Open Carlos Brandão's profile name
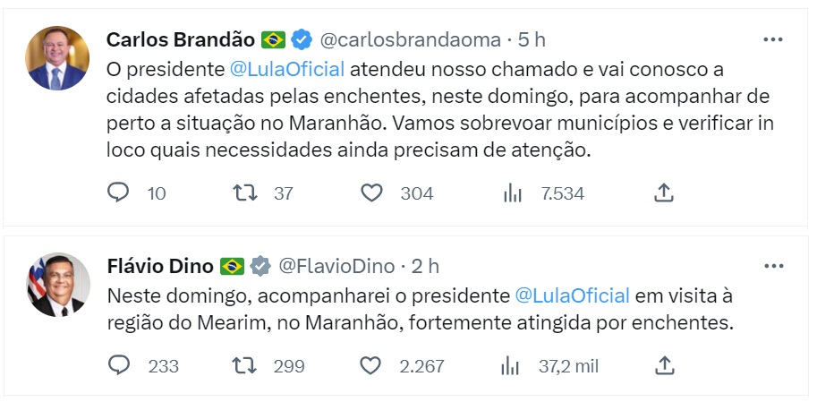Screen dimensions: 817x402 point(180,39)
